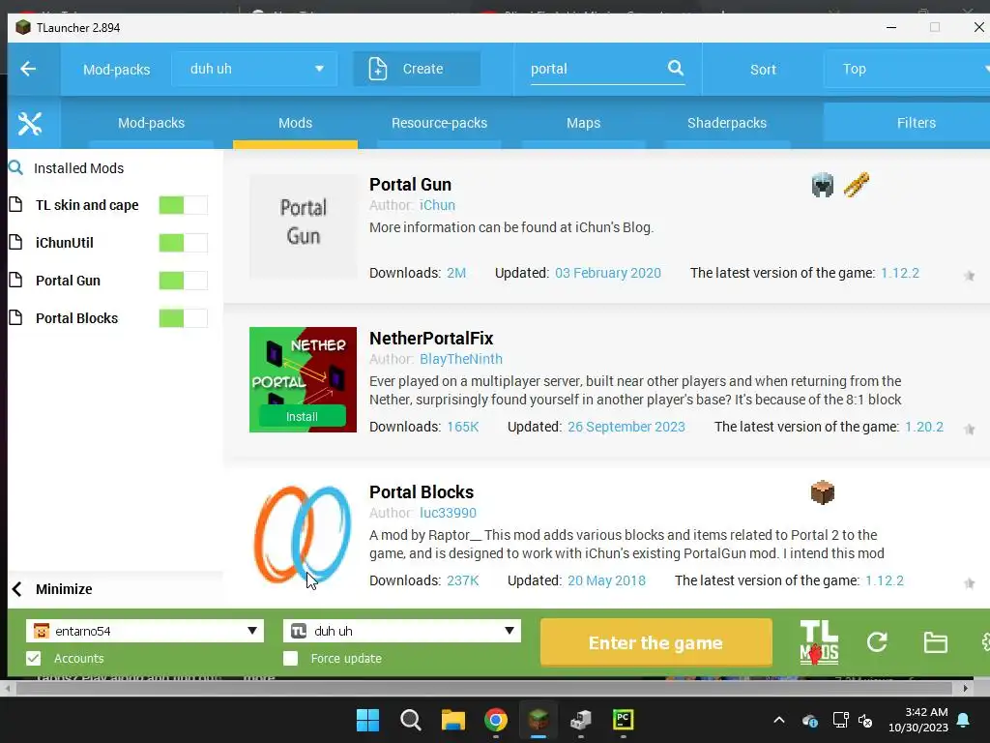This screenshot has height=743, width=990.
Task: Toggle Portal Gun mod switch
Action: tap(183, 281)
